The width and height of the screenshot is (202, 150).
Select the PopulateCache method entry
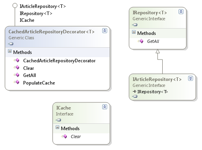pos(39,83)
